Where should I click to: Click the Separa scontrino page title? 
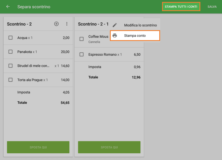tap(34, 7)
